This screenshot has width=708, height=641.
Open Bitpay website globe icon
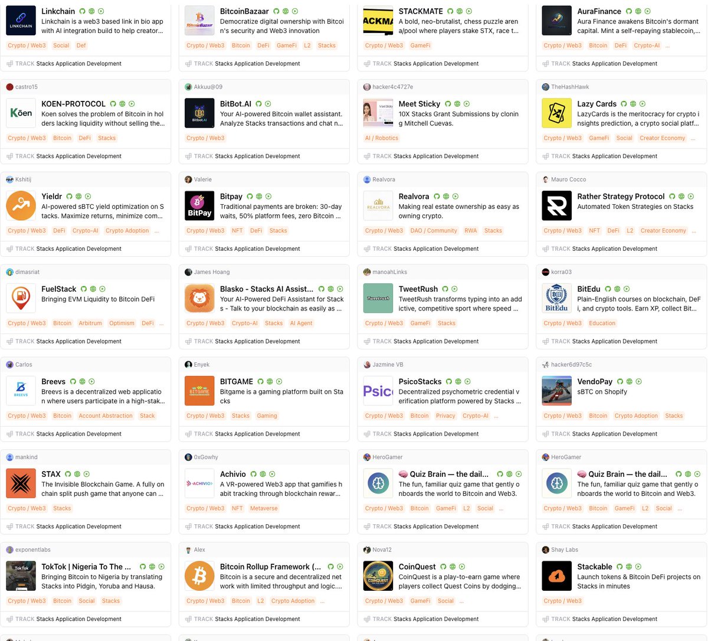(259, 197)
